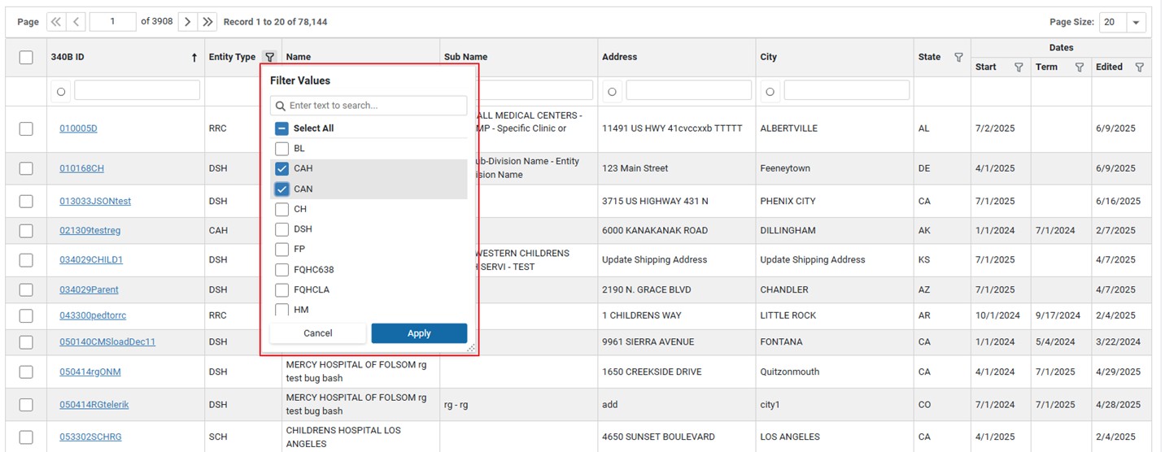Screen dimensions: 1165x452
Task: Go to the previous page arrow
Action: (x=76, y=22)
